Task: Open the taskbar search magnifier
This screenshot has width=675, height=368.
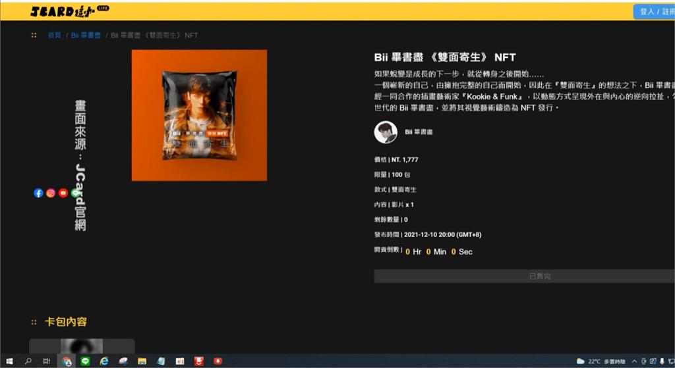Action: [x=28, y=361]
